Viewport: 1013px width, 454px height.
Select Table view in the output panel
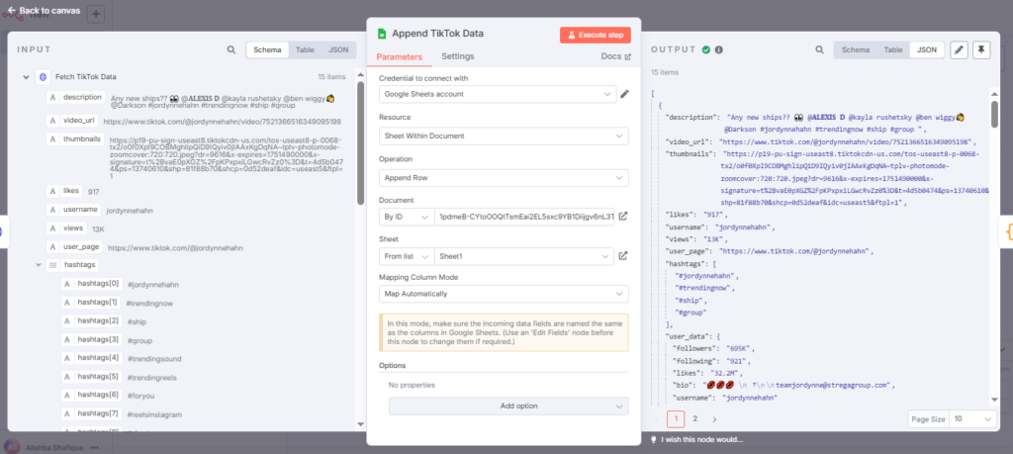pos(893,49)
